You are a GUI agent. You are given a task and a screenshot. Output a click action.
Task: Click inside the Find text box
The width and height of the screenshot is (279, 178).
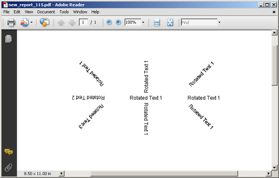click(x=199, y=22)
